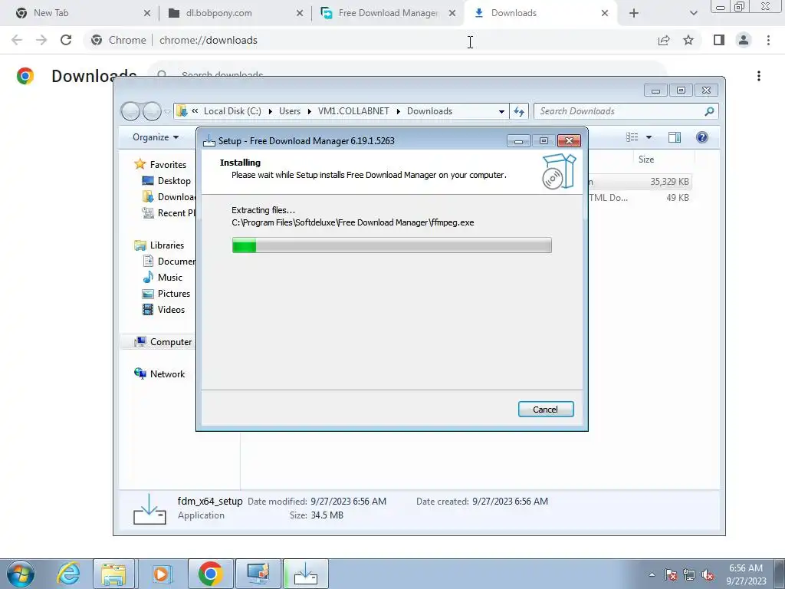This screenshot has width=785, height=589.
Task: Open Windows Explorer taskbar icon
Action: [x=113, y=574]
